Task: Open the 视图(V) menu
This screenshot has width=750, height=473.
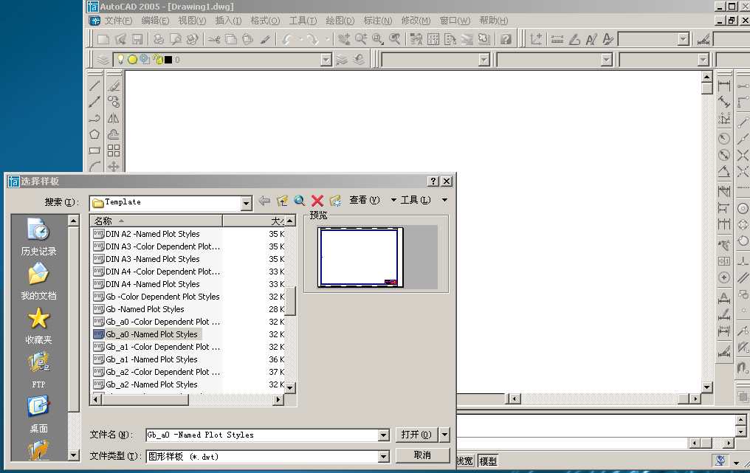Action: (x=192, y=21)
